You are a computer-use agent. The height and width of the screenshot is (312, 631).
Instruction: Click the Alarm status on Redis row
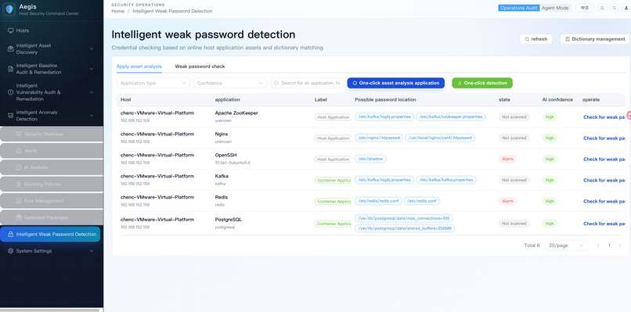point(507,201)
